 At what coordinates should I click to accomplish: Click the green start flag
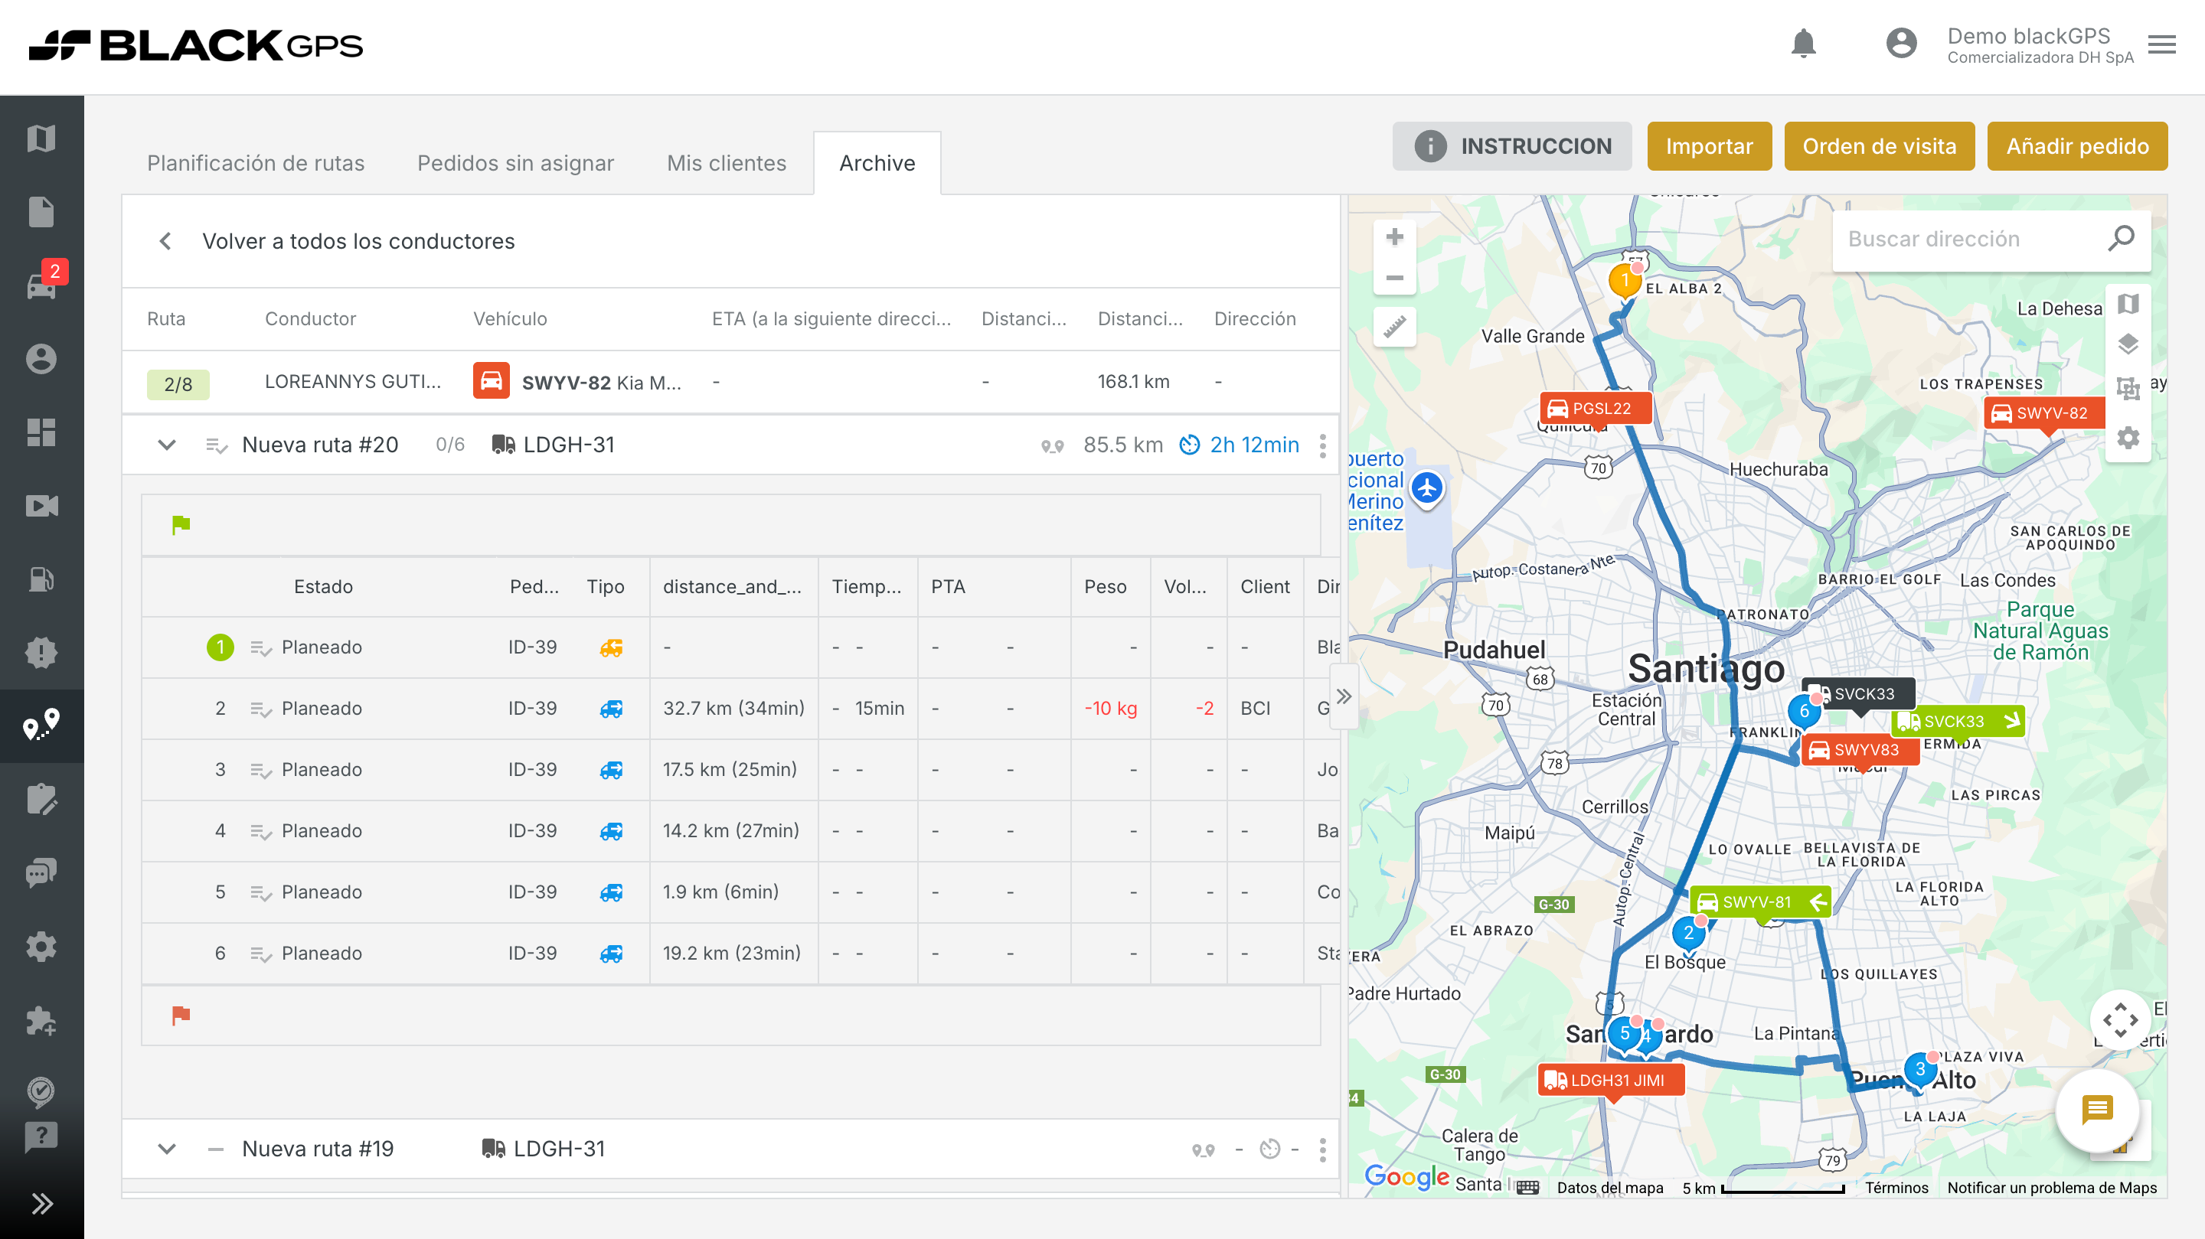181,524
